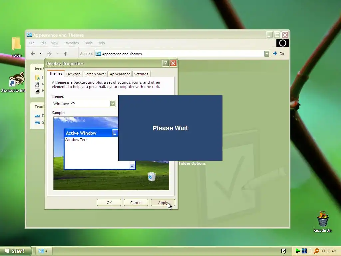Click the green arrow tray icon
Screen dimensions: 341x256
pos(298,251)
